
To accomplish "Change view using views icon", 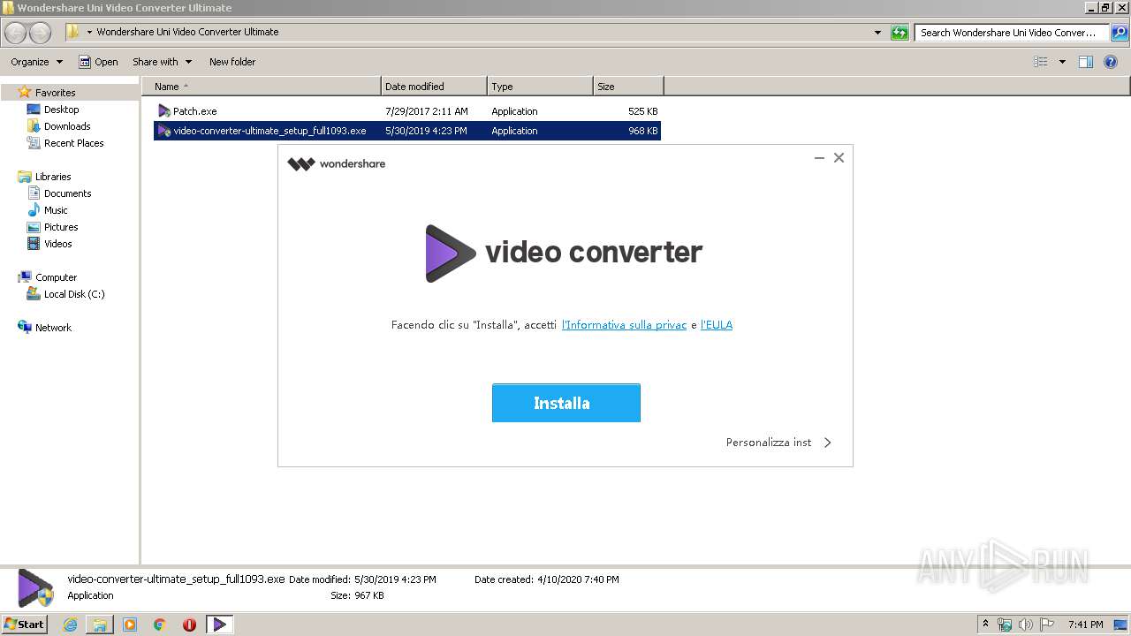I will [x=1041, y=62].
